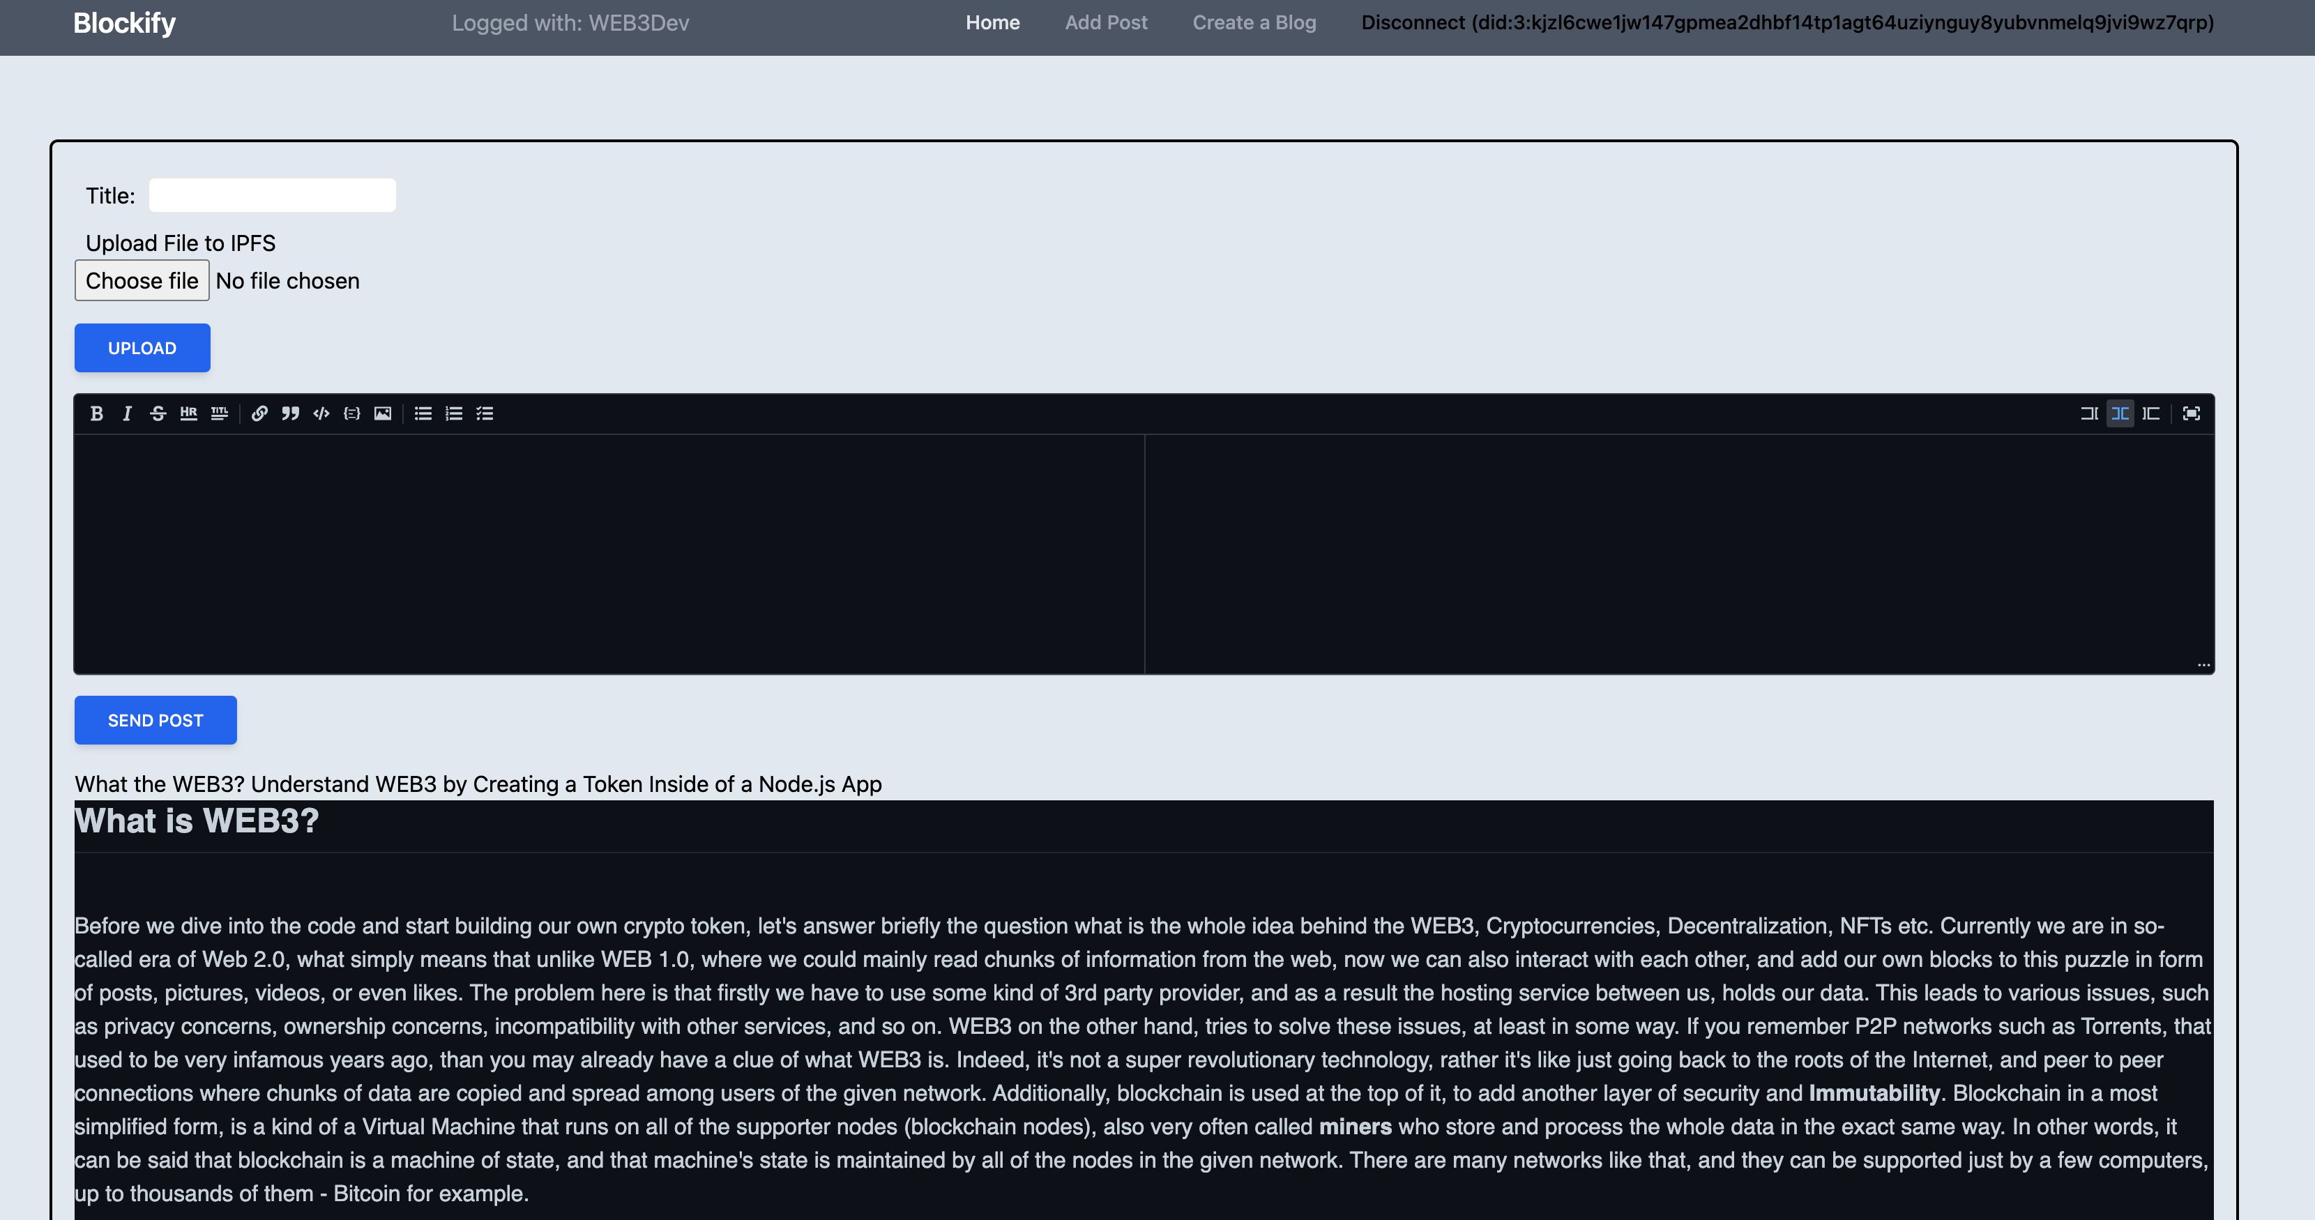Click the Italic formatting icon

pos(127,413)
